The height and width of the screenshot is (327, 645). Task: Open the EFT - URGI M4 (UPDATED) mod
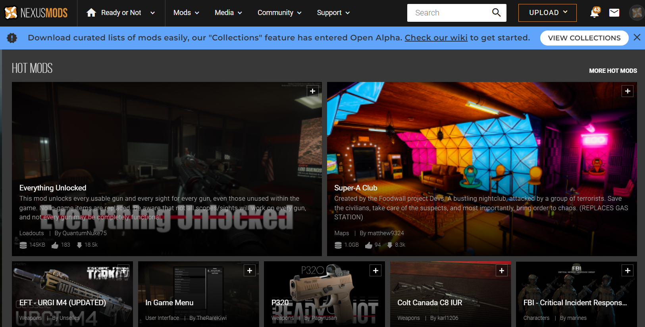coord(63,303)
